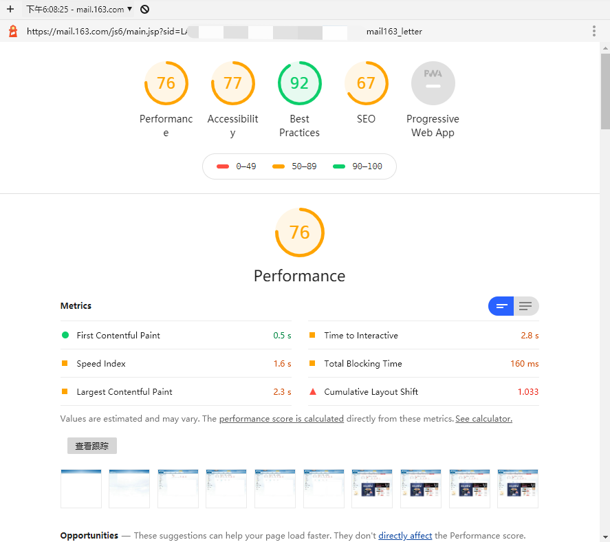Toggle the First Contentful Paint metric row

(175, 335)
